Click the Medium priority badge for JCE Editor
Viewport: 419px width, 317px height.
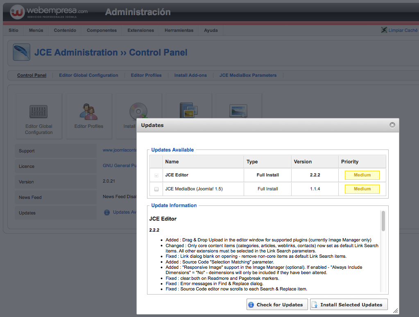coord(362,175)
